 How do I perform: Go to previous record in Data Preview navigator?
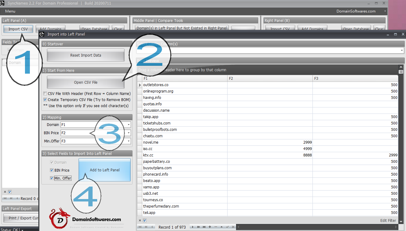tap(152, 227)
